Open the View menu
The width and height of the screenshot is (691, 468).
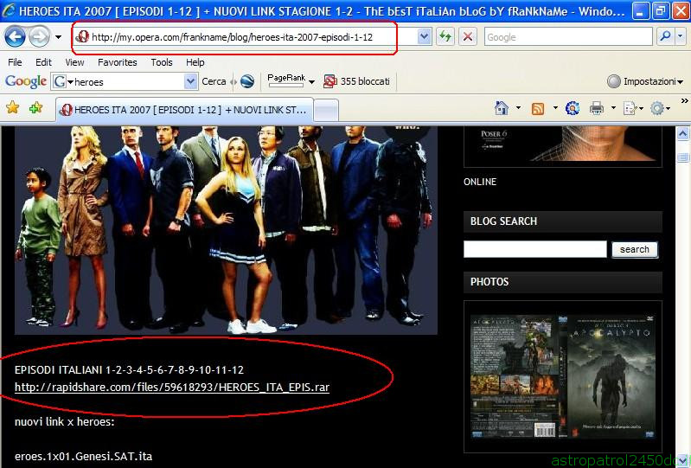click(74, 62)
